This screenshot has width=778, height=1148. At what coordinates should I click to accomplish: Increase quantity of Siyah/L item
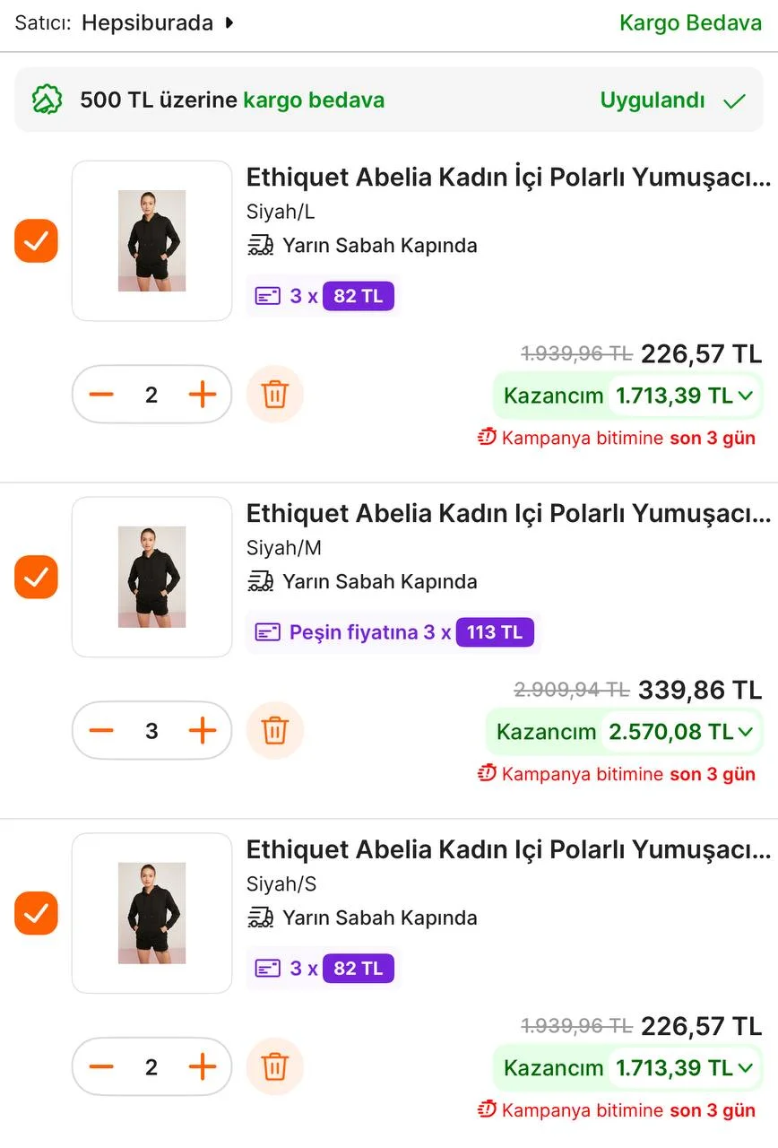point(203,395)
